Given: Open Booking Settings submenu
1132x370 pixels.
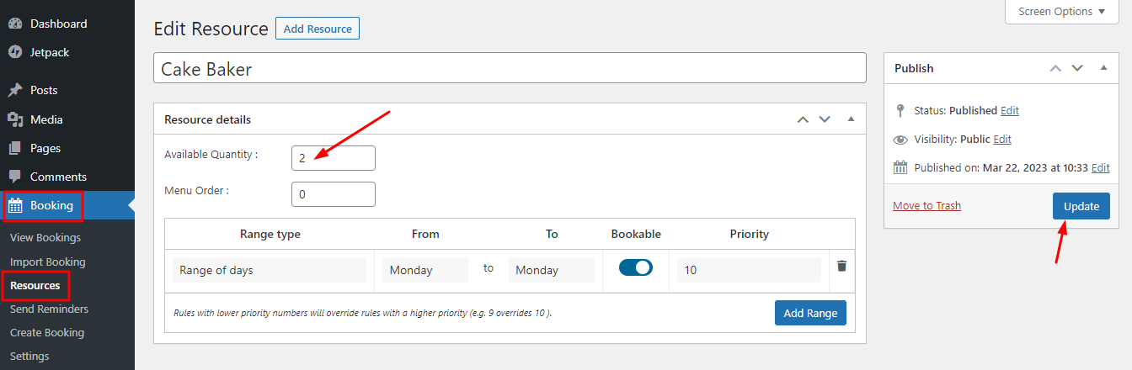Looking at the screenshot, I should pyautogui.click(x=29, y=356).
